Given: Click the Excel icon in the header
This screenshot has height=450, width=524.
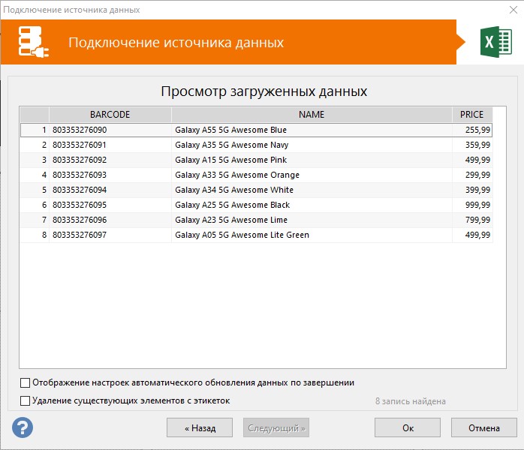Looking at the screenshot, I should coord(495,43).
